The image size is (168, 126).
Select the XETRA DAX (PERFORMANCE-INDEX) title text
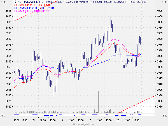pyautogui.click(x=41, y=2)
